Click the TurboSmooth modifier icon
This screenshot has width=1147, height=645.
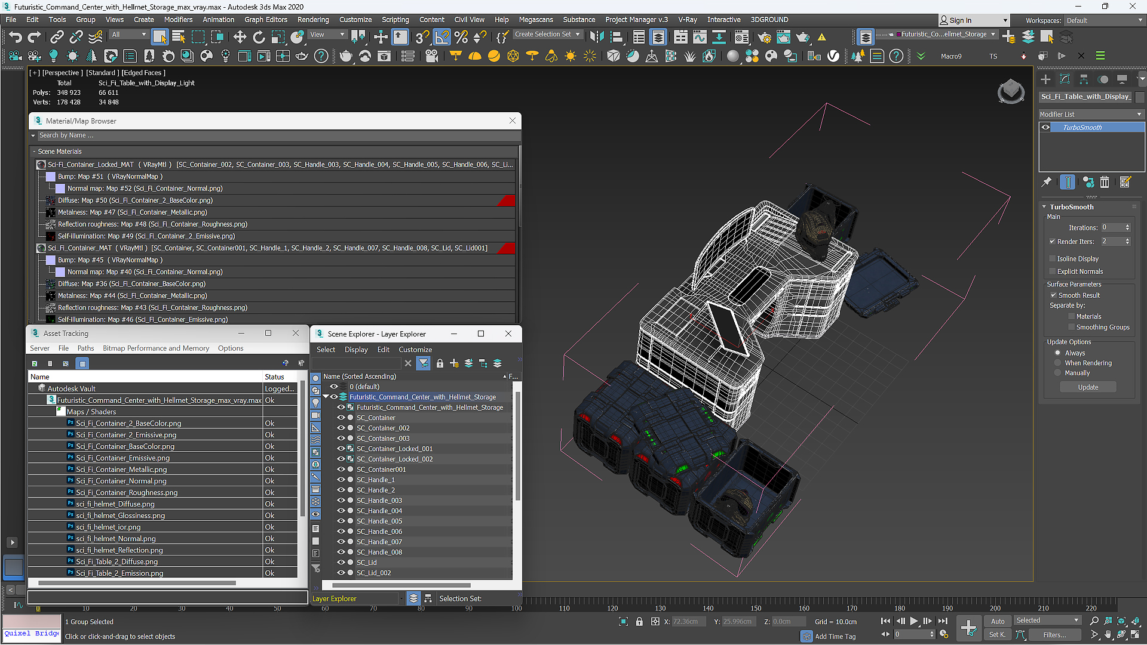pos(1045,128)
